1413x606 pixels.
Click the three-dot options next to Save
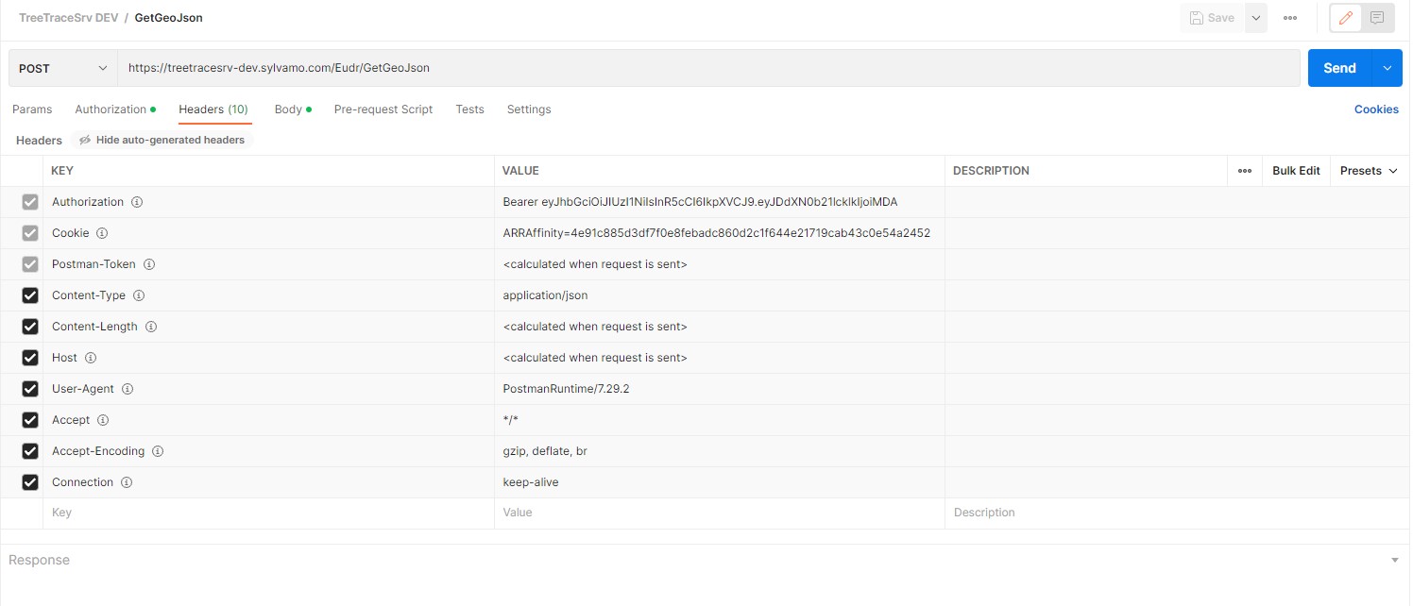click(x=1289, y=18)
